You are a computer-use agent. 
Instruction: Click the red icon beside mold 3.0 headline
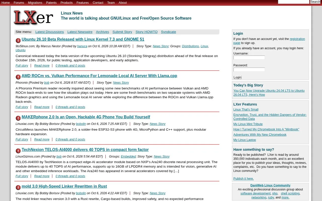pyautogui.click(x=18, y=187)
